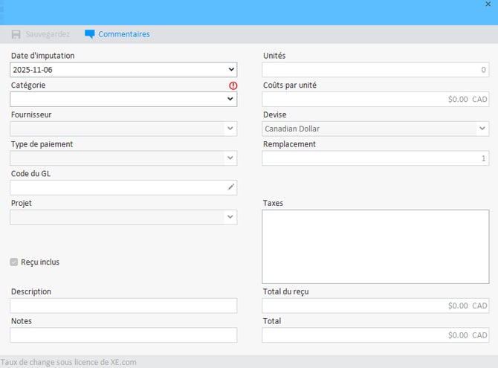The image size is (498, 368).
Task: Click the Remplacement input field
Action: (x=375, y=158)
